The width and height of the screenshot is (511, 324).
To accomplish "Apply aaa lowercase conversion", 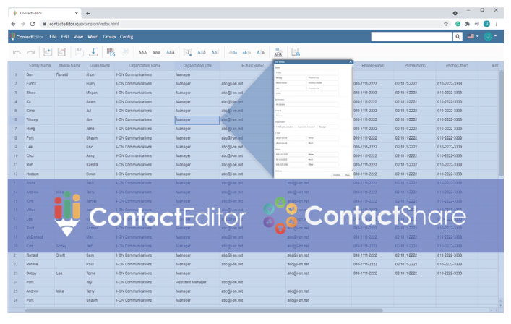I will pyautogui.click(x=156, y=53).
